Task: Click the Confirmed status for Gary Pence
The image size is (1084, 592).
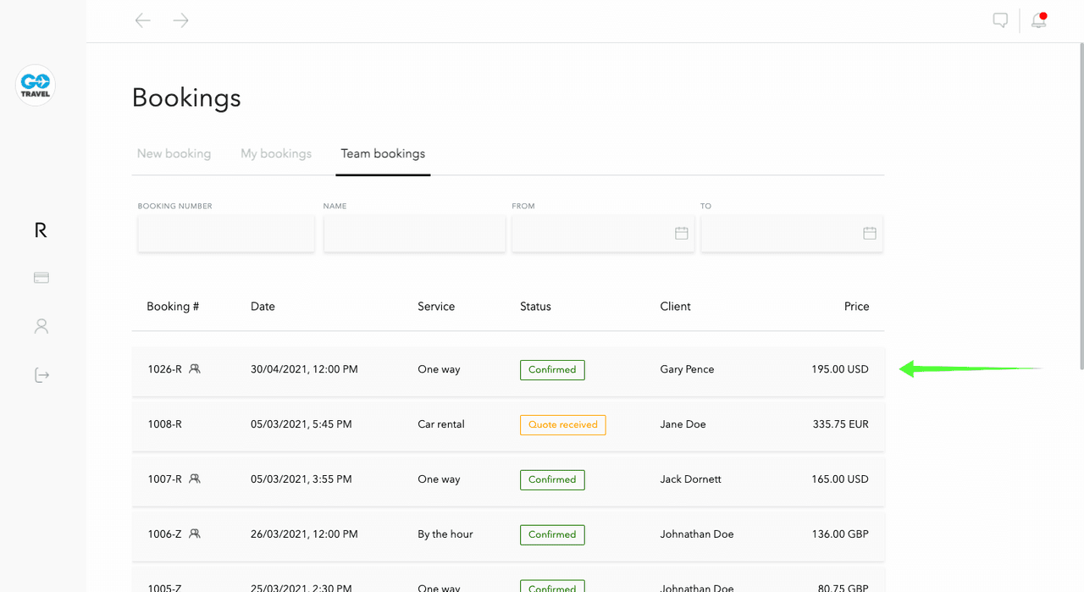Action: (x=552, y=369)
